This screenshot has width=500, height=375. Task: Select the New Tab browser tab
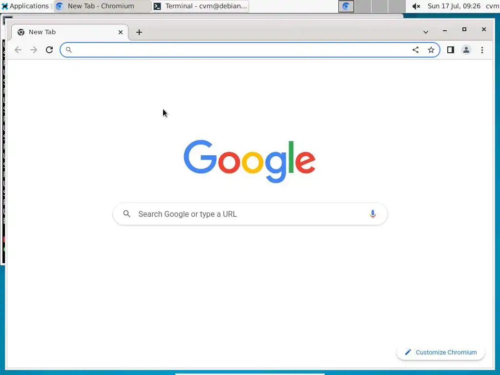69,32
